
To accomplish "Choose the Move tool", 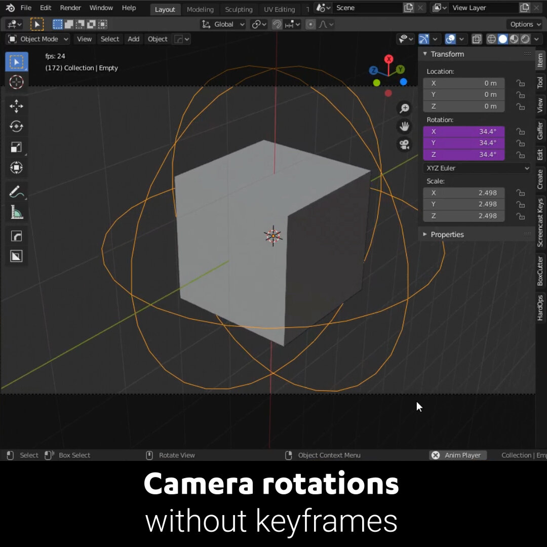I will [16, 106].
